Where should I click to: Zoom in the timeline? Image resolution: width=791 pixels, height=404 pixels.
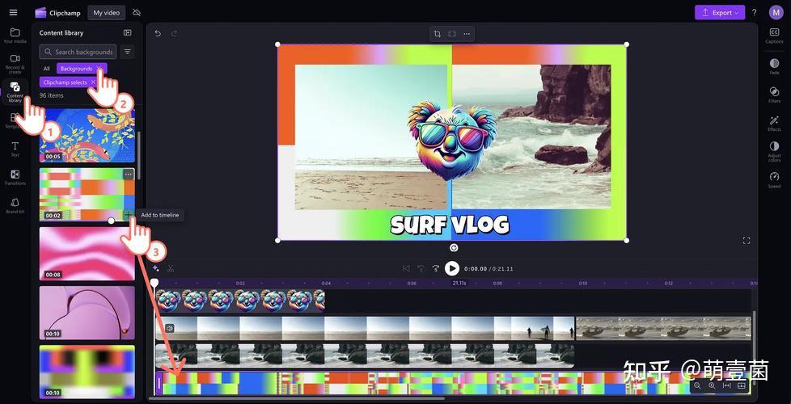pyautogui.click(x=712, y=386)
